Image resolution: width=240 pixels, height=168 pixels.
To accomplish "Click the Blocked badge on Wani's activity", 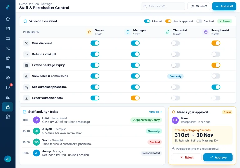I will (155, 142).
